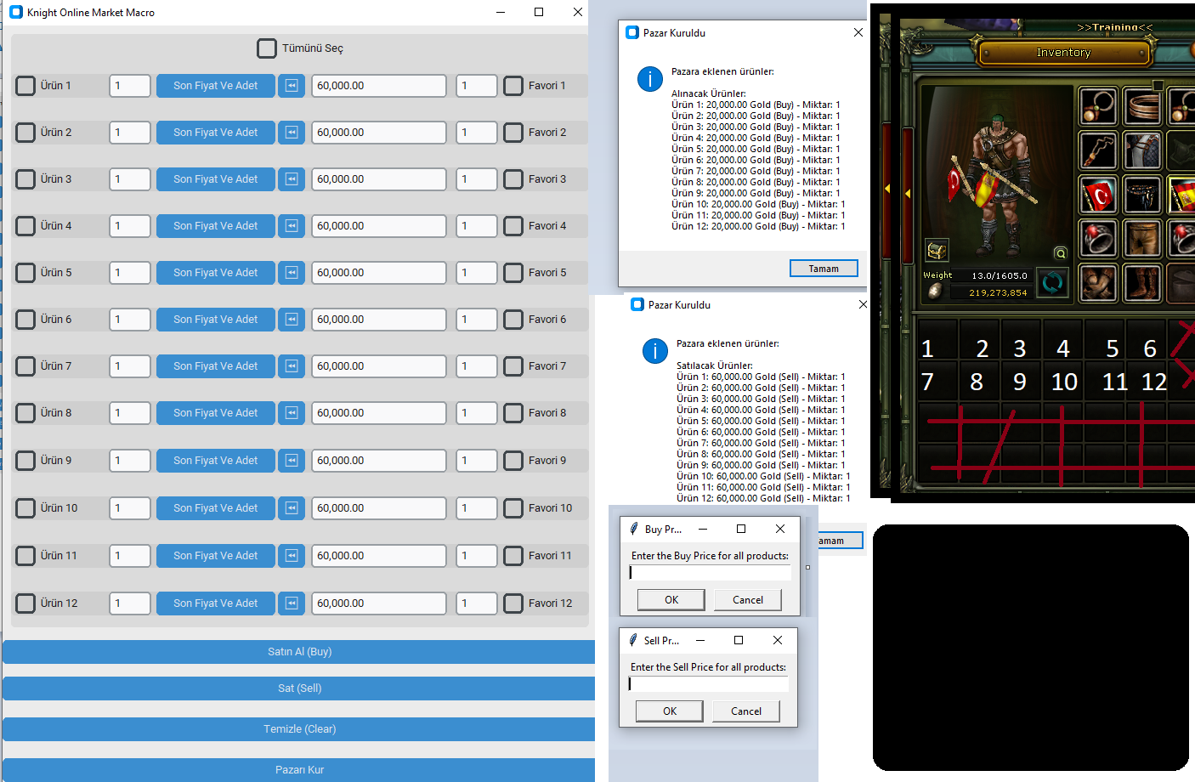Click the arrow icon button in Ürün 2 row

[292, 133]
